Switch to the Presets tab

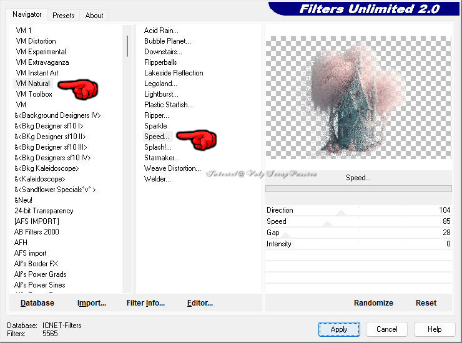pos(63,16)
